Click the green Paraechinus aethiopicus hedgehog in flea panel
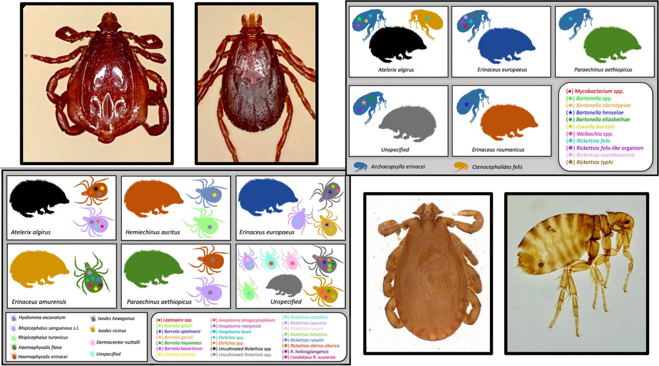Image resolution: width=659 pixels, height=366 pixels. [613, 47]
